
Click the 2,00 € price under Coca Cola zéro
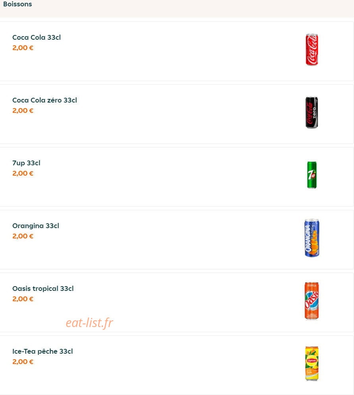23,110
